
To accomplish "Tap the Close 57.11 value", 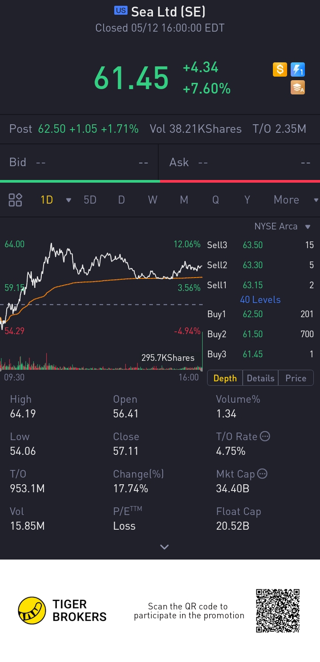I will 126,451.
